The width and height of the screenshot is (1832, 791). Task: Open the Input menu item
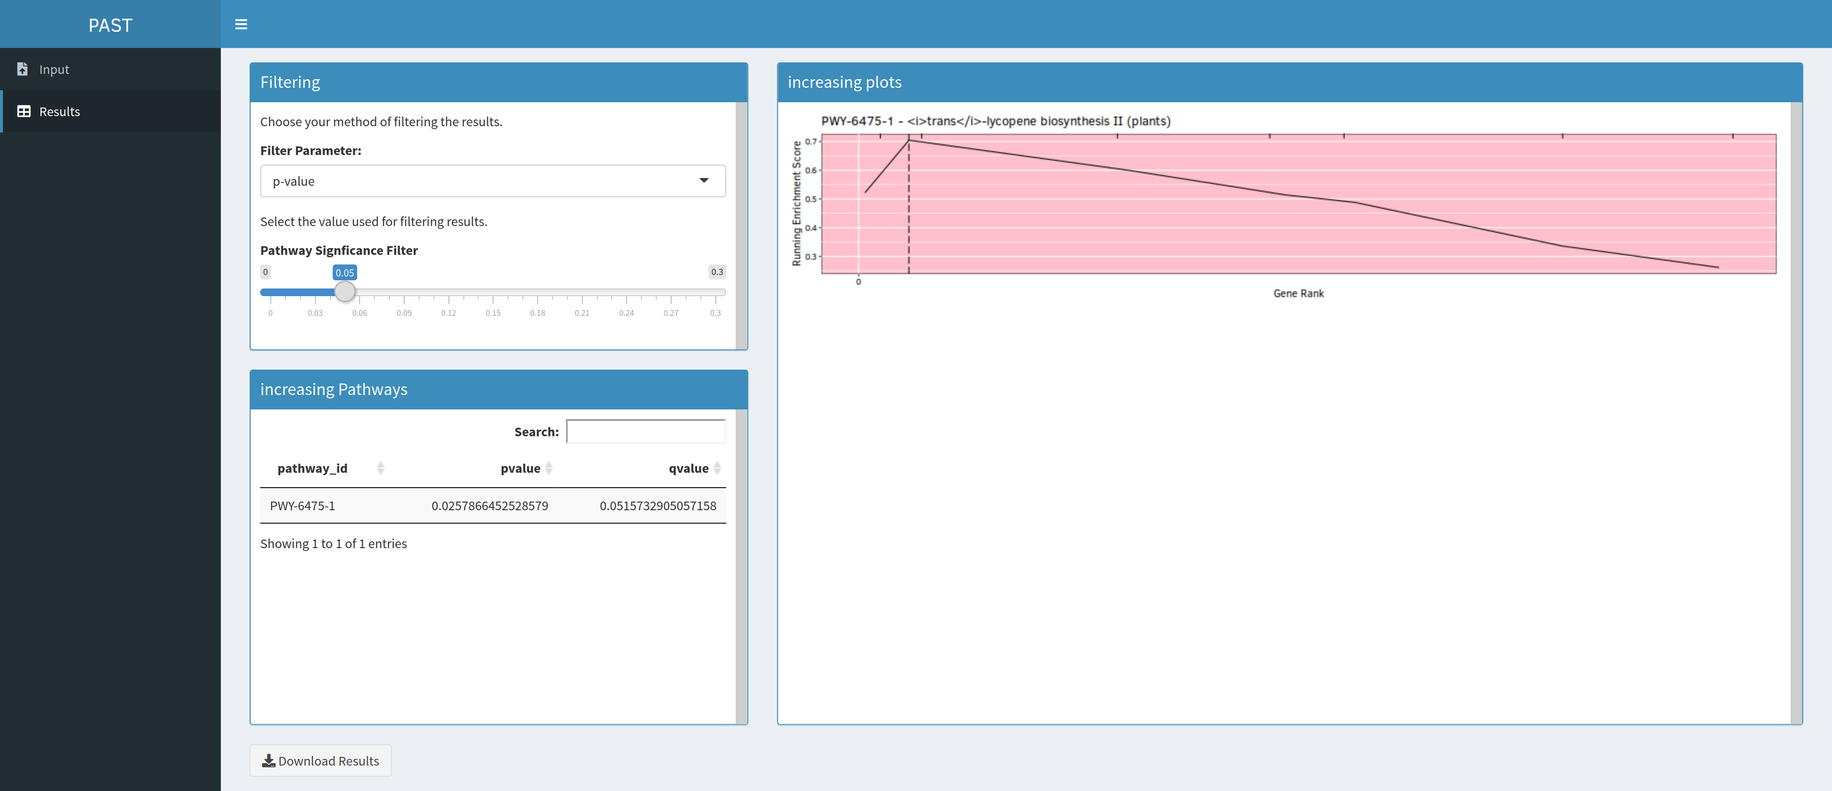click(x=54, y=69)
